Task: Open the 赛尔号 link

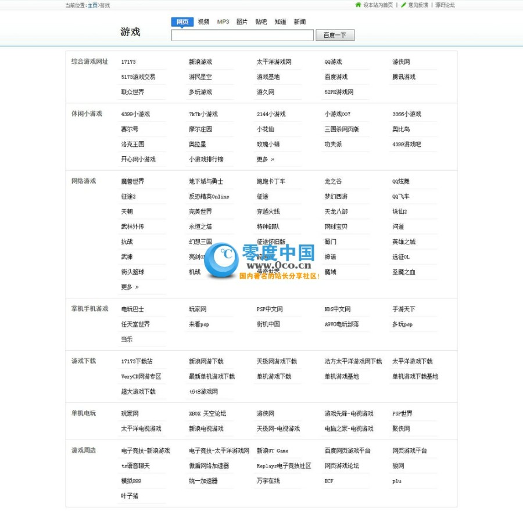Action: pos(130,129)
